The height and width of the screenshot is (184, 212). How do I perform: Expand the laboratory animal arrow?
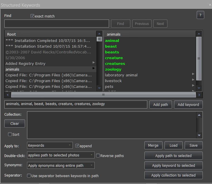tap(193, 74)
